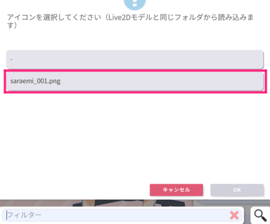Clear the filter with the red X icon
This screenshot has width=270, height=224.
pyautogui.click(x=234, y=215)
